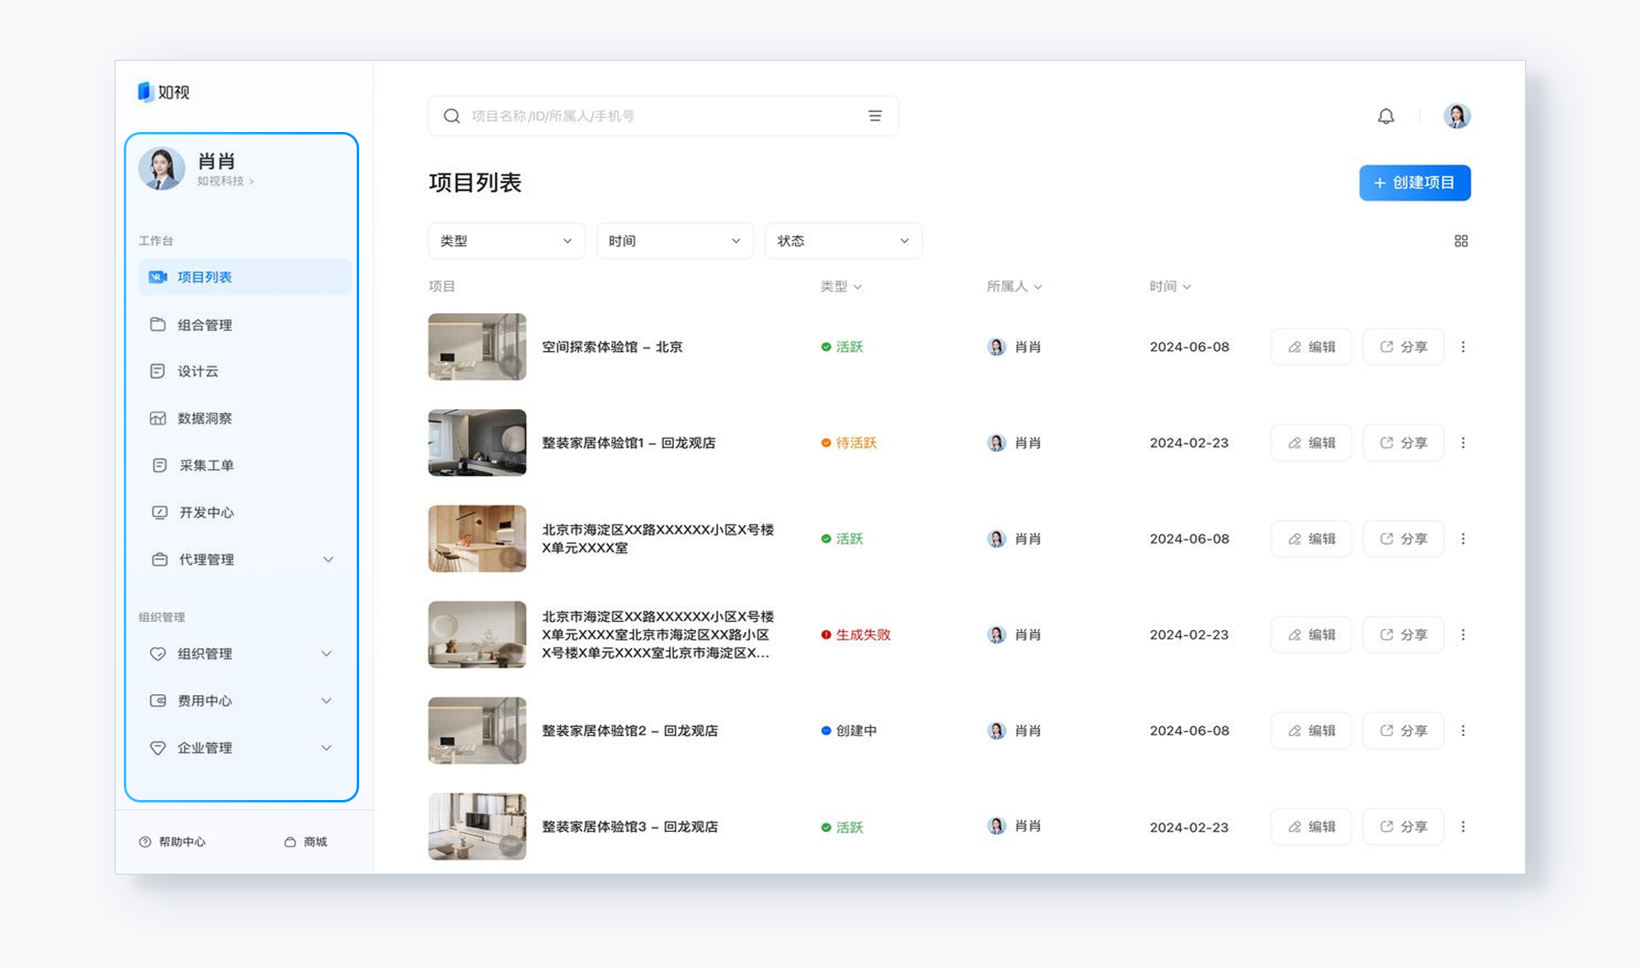
Task: Click project name 空间探索体验馆 – 北京
Action: click(x=612, y=347)
